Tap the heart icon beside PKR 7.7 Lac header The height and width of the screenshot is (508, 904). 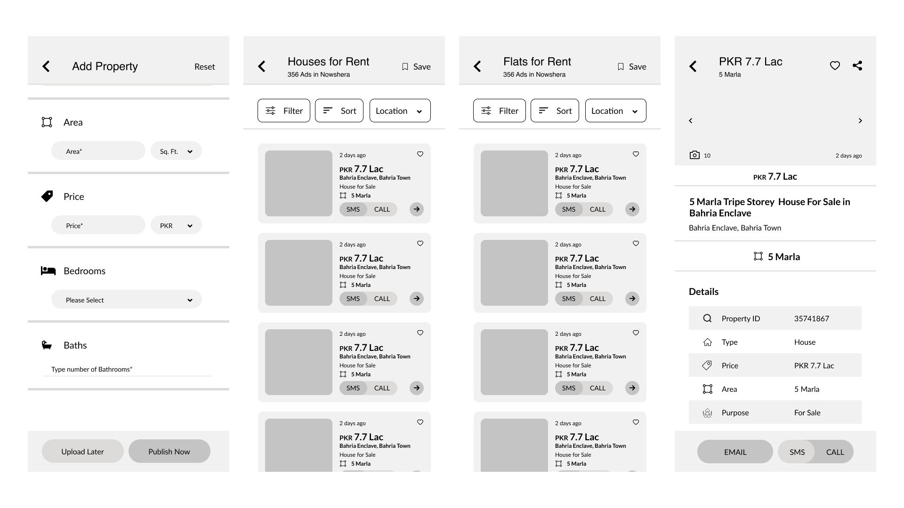[835, 66]
